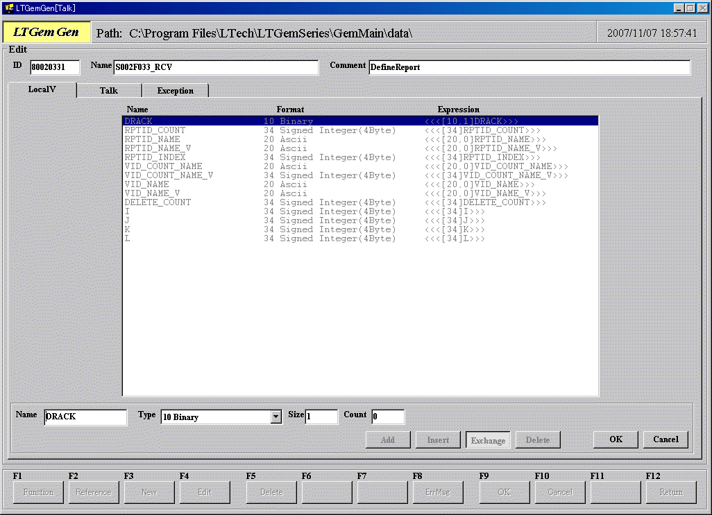The width and height of the screenshot is (712, 515).
Task: Click the ID input field
Action: 55,67
